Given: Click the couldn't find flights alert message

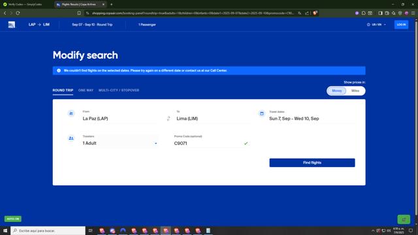Looking at the screenshot, I should pos(145,70).
